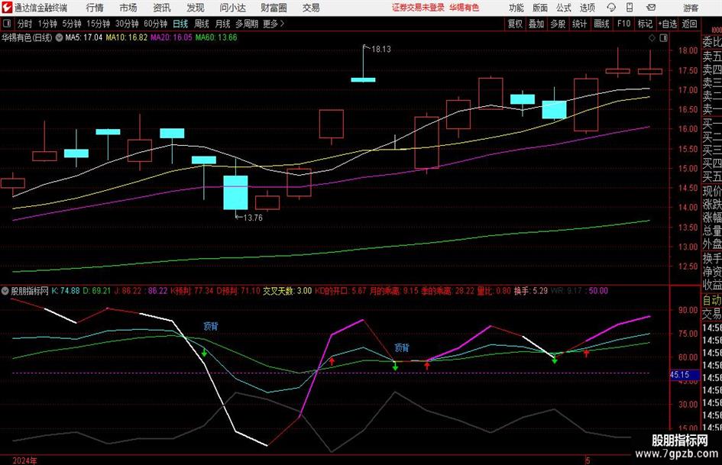Open the 多周期 multi-period view
This screenshot has width=722, height=465.
point(247,24)
